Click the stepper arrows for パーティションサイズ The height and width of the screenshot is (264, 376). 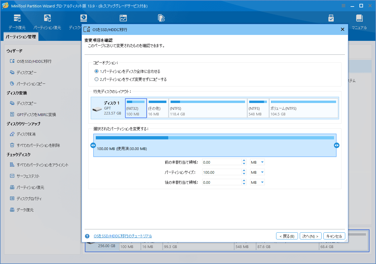[244, 172]
